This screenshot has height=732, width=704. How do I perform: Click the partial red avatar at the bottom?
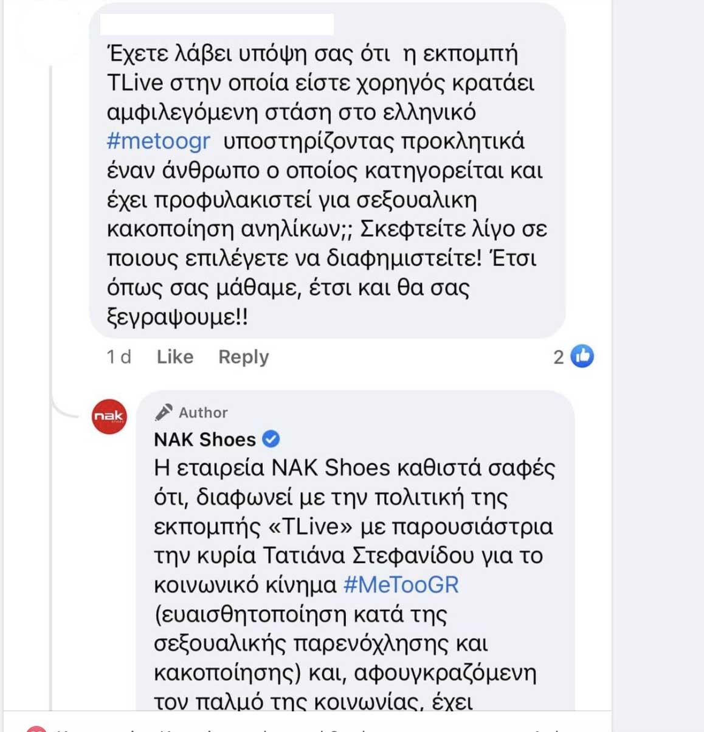click(x=36, y=728)
